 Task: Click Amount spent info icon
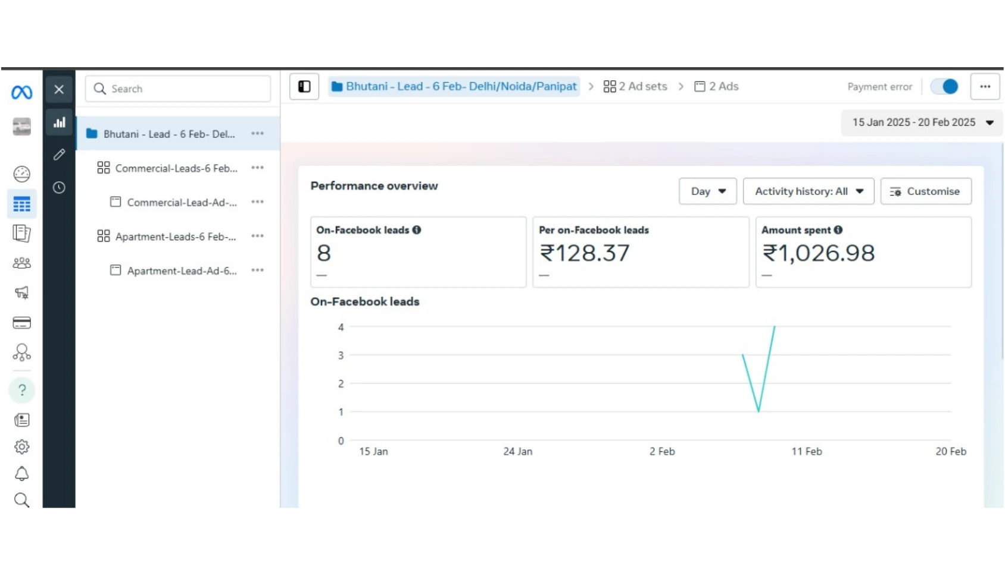click(838, 230)
